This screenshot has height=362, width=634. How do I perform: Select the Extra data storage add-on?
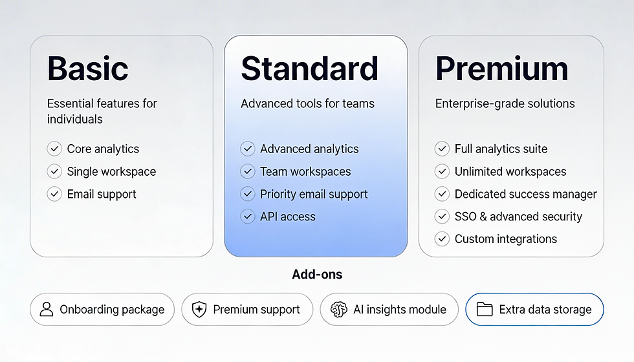click(534, 310)
